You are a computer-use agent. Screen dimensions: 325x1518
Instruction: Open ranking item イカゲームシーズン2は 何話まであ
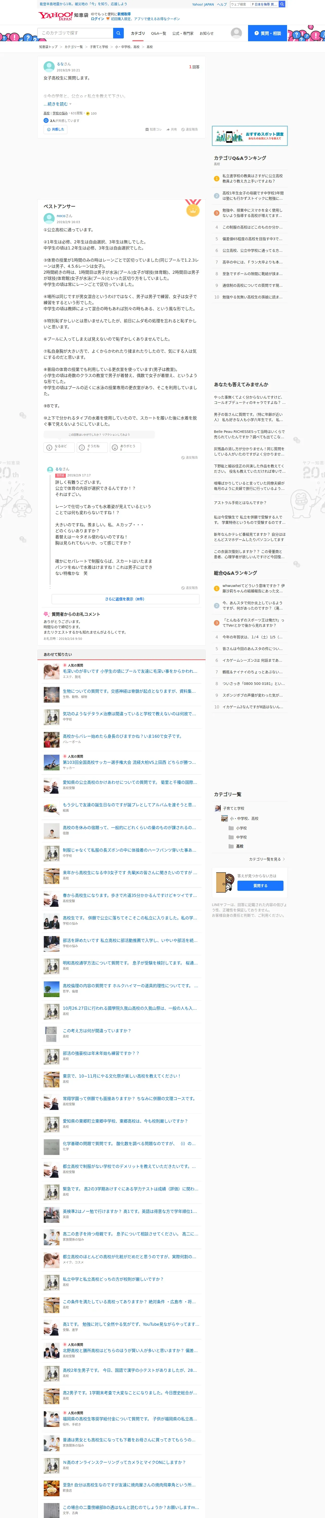point(252,661)
